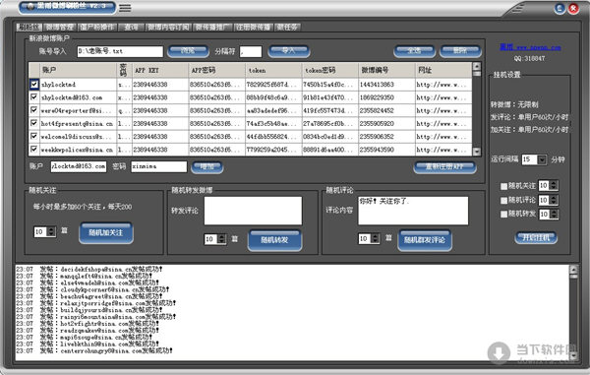This screenshot has height=375, width=590.
Task: Click the account table scrollbar up arrow
Action: pos(476,67)
